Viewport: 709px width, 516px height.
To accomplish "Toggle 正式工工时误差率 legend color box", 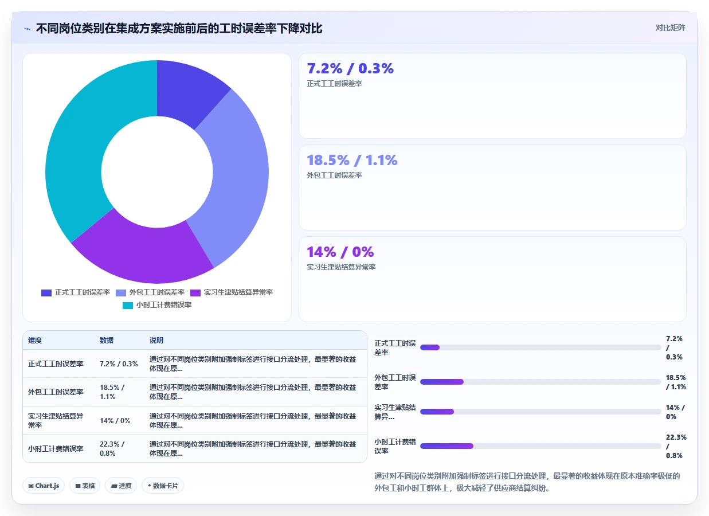I will (46, 292).
